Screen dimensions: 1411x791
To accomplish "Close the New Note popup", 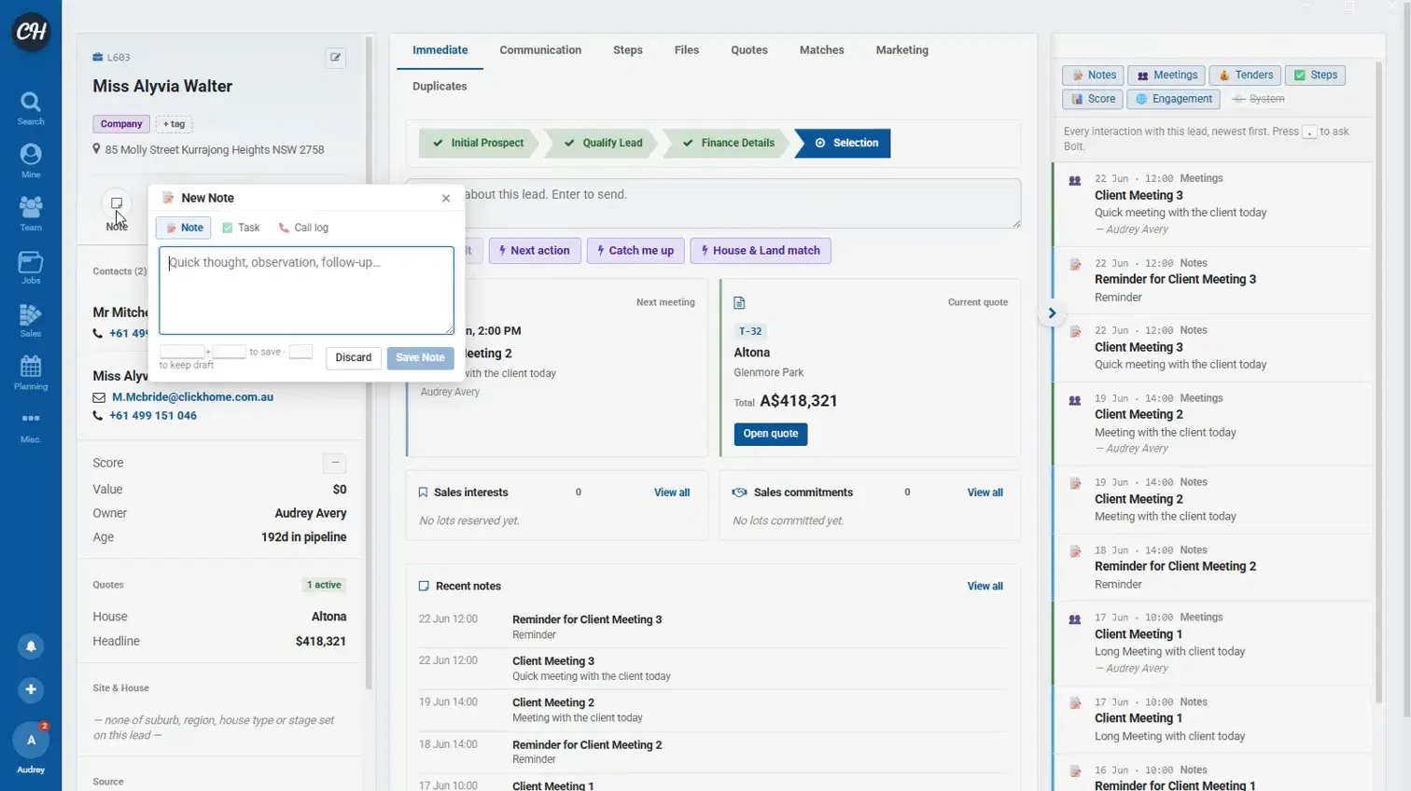I will pyautogui.click(x=446, y=198).
